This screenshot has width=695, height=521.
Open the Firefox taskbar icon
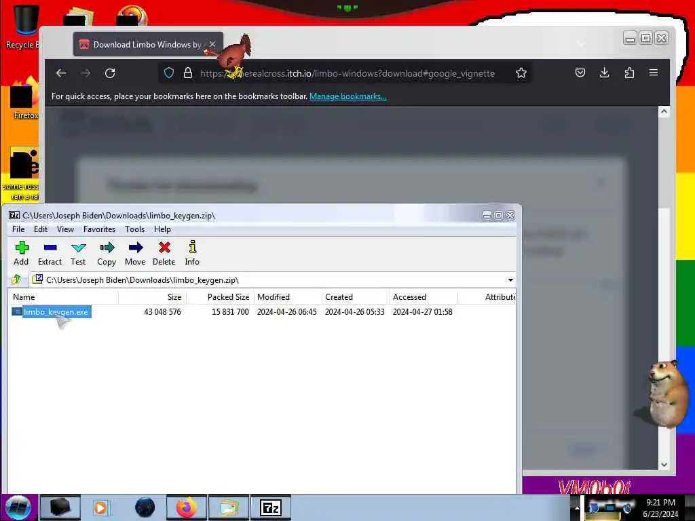pos(187,507)
